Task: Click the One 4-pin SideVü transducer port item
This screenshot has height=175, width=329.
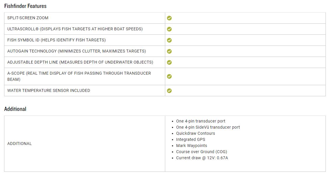Action: (208, 127)
